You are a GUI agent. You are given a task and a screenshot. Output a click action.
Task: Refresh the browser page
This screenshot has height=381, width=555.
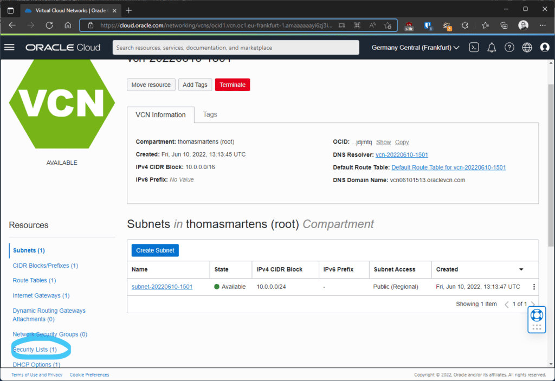pyautogui.click(x=49, y=25)
